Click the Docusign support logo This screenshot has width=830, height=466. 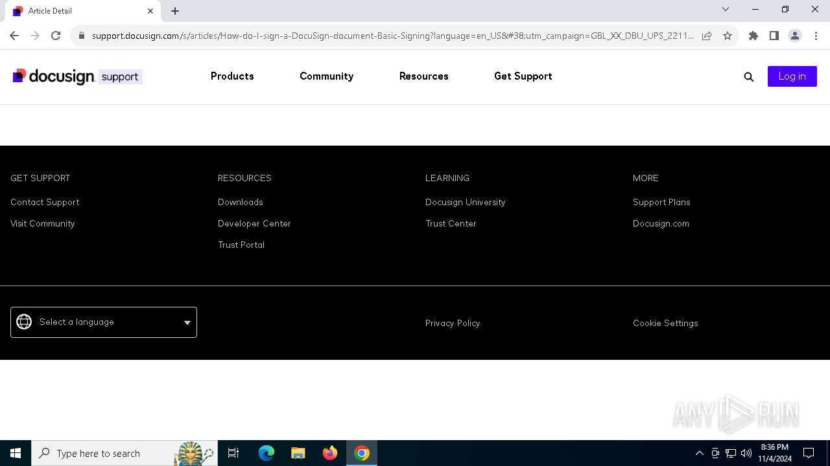point(77,76)
